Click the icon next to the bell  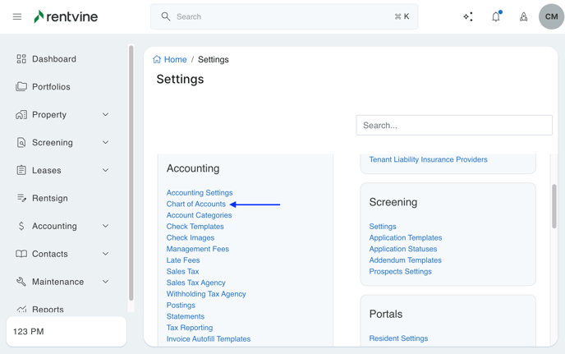click(x=523, y=16)
